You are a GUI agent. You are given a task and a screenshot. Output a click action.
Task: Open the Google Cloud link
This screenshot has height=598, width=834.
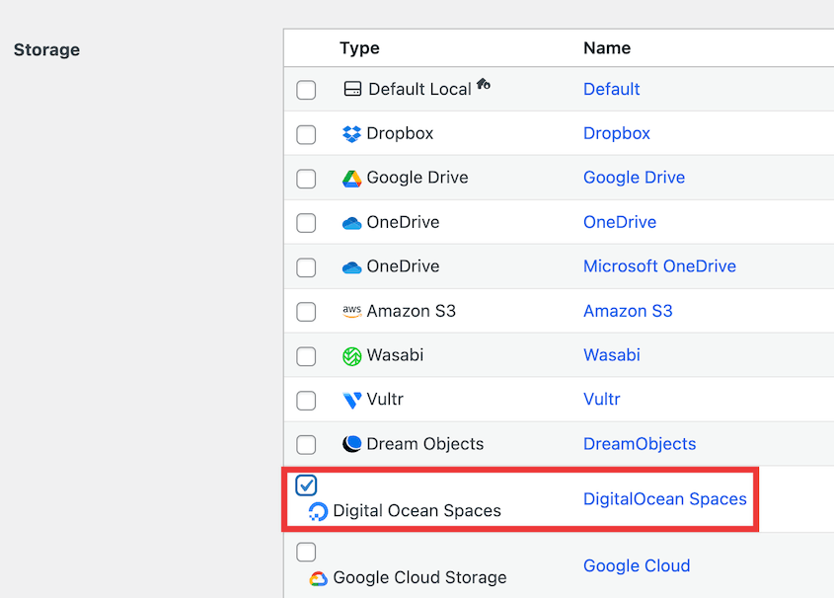coord(637,565)
